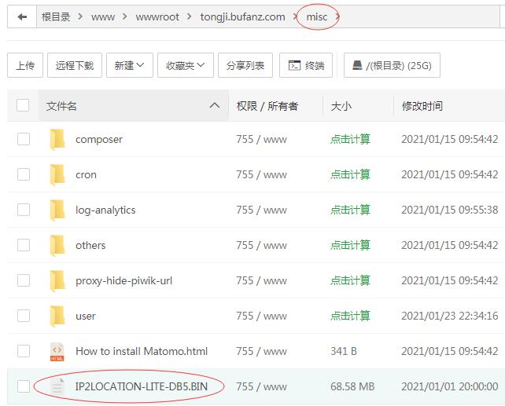Click the disk icon in 根目录 button

click(x=357, y=65)
